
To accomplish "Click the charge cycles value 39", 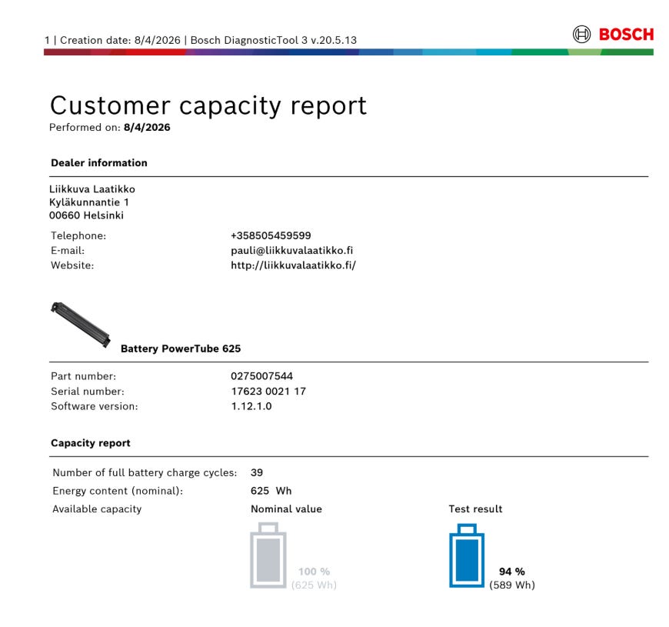I will [x=257, y=472].
